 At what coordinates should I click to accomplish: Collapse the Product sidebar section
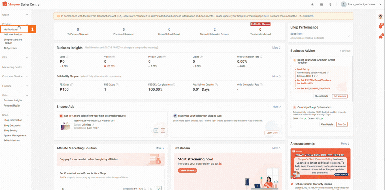pyautogui.click(x=27, y=24)
